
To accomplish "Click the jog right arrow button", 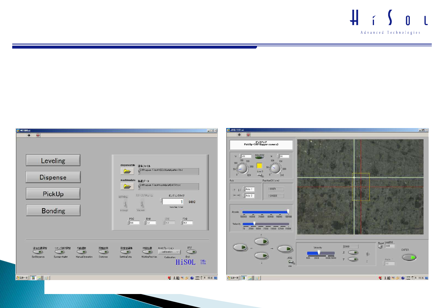I will tap(285, 249).
